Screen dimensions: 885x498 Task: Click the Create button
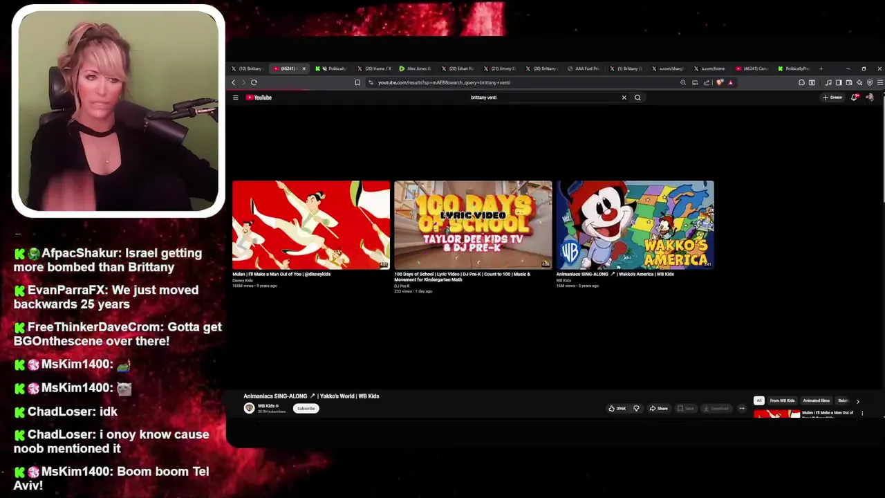pyautogui.click(x=832, y=98)
